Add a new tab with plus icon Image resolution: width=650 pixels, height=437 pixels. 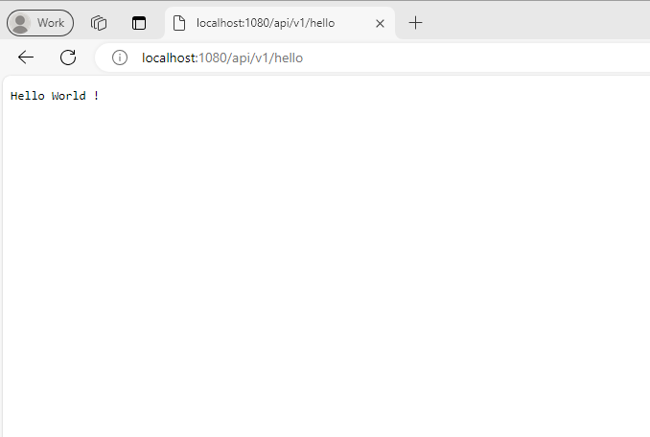[415, 23]
